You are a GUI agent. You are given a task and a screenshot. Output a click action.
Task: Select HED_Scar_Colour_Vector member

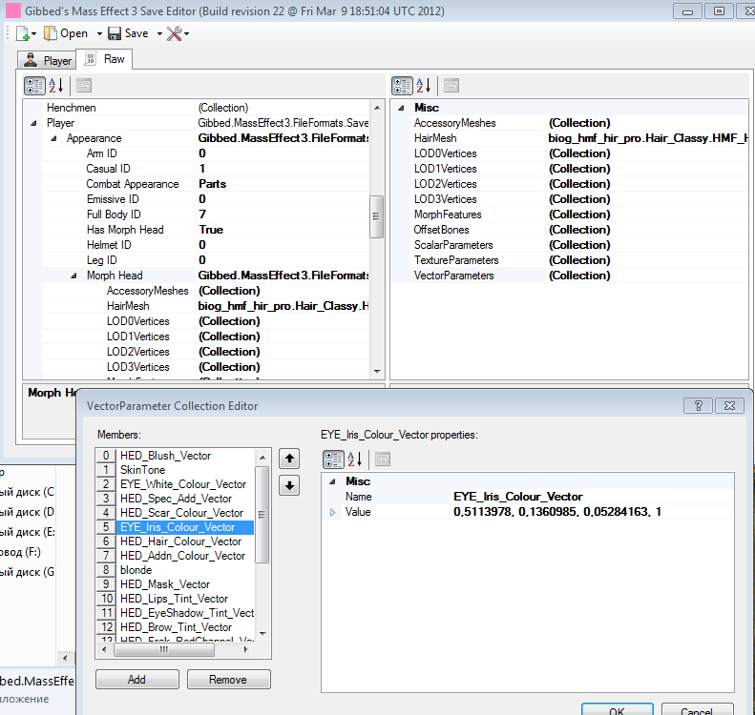pyautogui.click(x=176, y=513)
